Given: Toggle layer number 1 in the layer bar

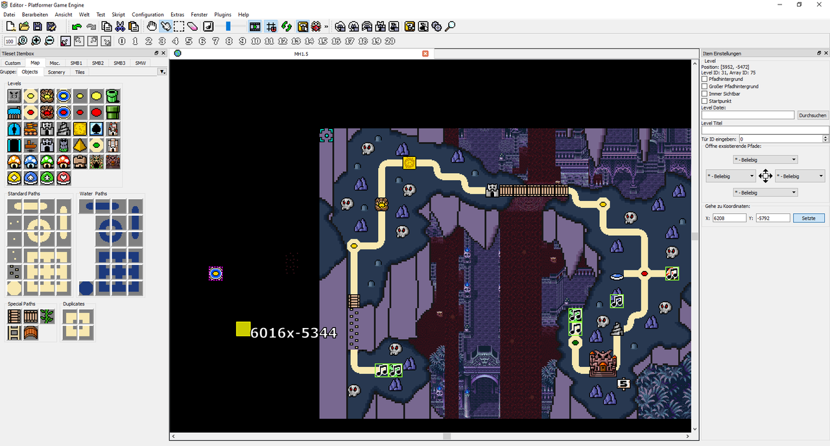Looking at the screenshot, I should click(x=135, y=41).
